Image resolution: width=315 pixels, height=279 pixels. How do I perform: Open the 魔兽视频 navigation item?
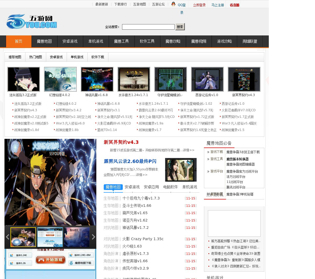pos(199,41)
